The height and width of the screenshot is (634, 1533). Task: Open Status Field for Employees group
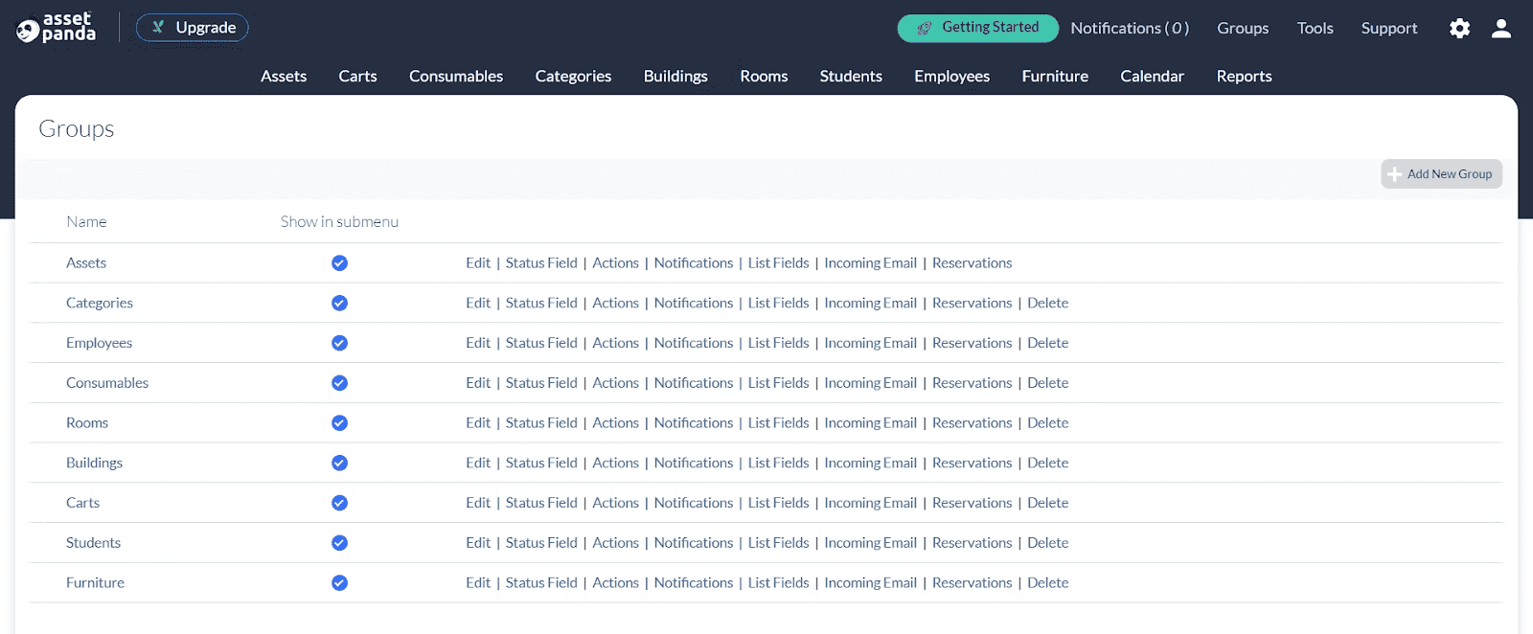coord(541,343)
